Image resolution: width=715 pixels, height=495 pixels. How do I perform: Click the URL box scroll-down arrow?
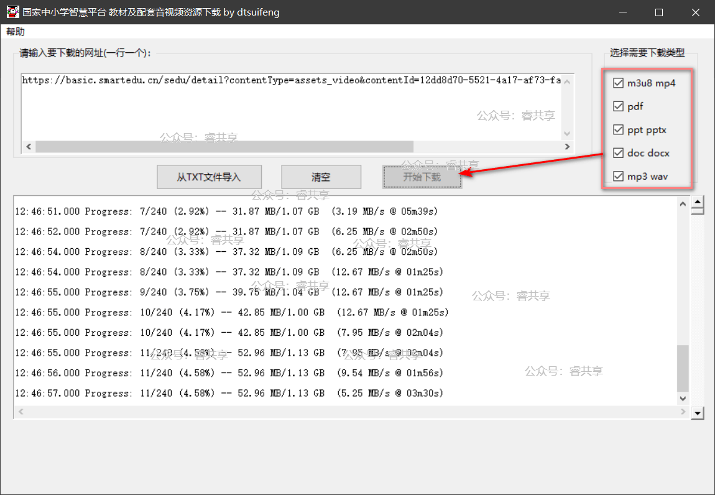pos(567,134)
